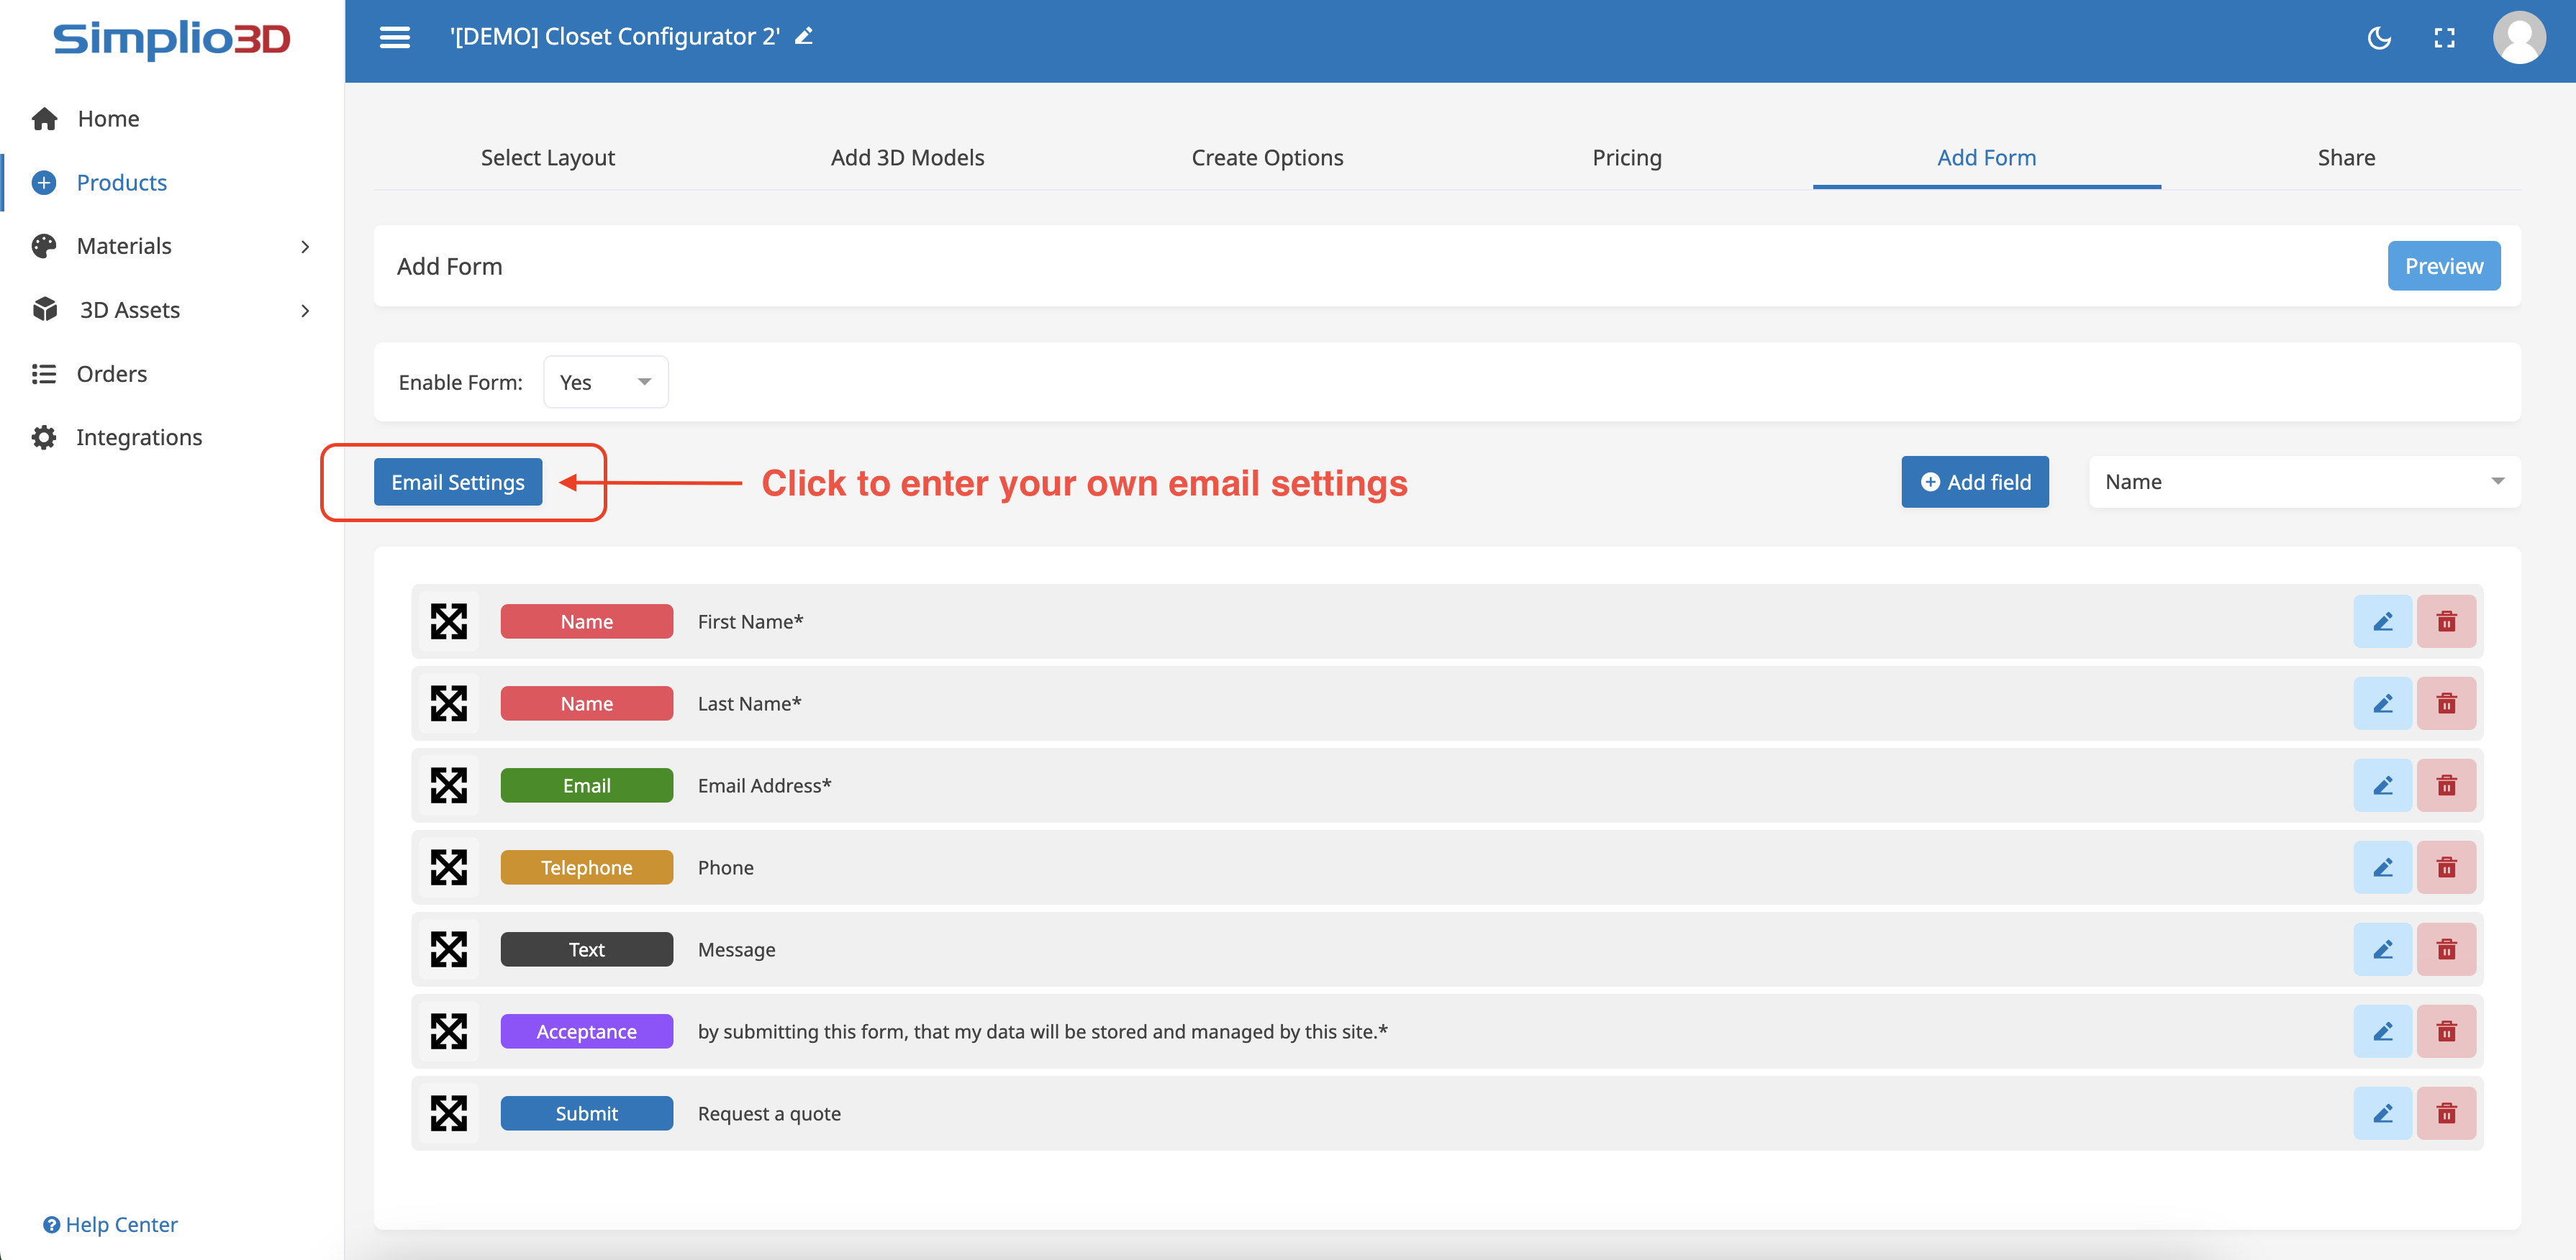2576x1260 pixels.
Task: Toggle dark mode moon icon
Action: (2379, 38)
